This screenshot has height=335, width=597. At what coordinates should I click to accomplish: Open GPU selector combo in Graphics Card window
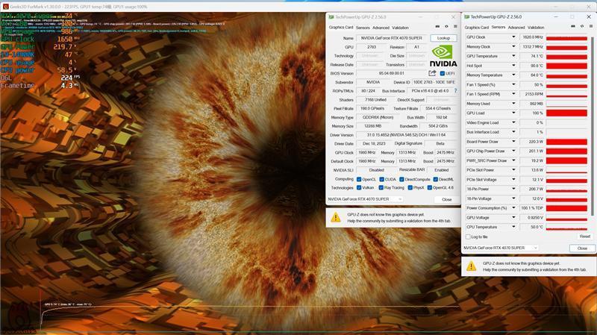(x=365, y=199)
